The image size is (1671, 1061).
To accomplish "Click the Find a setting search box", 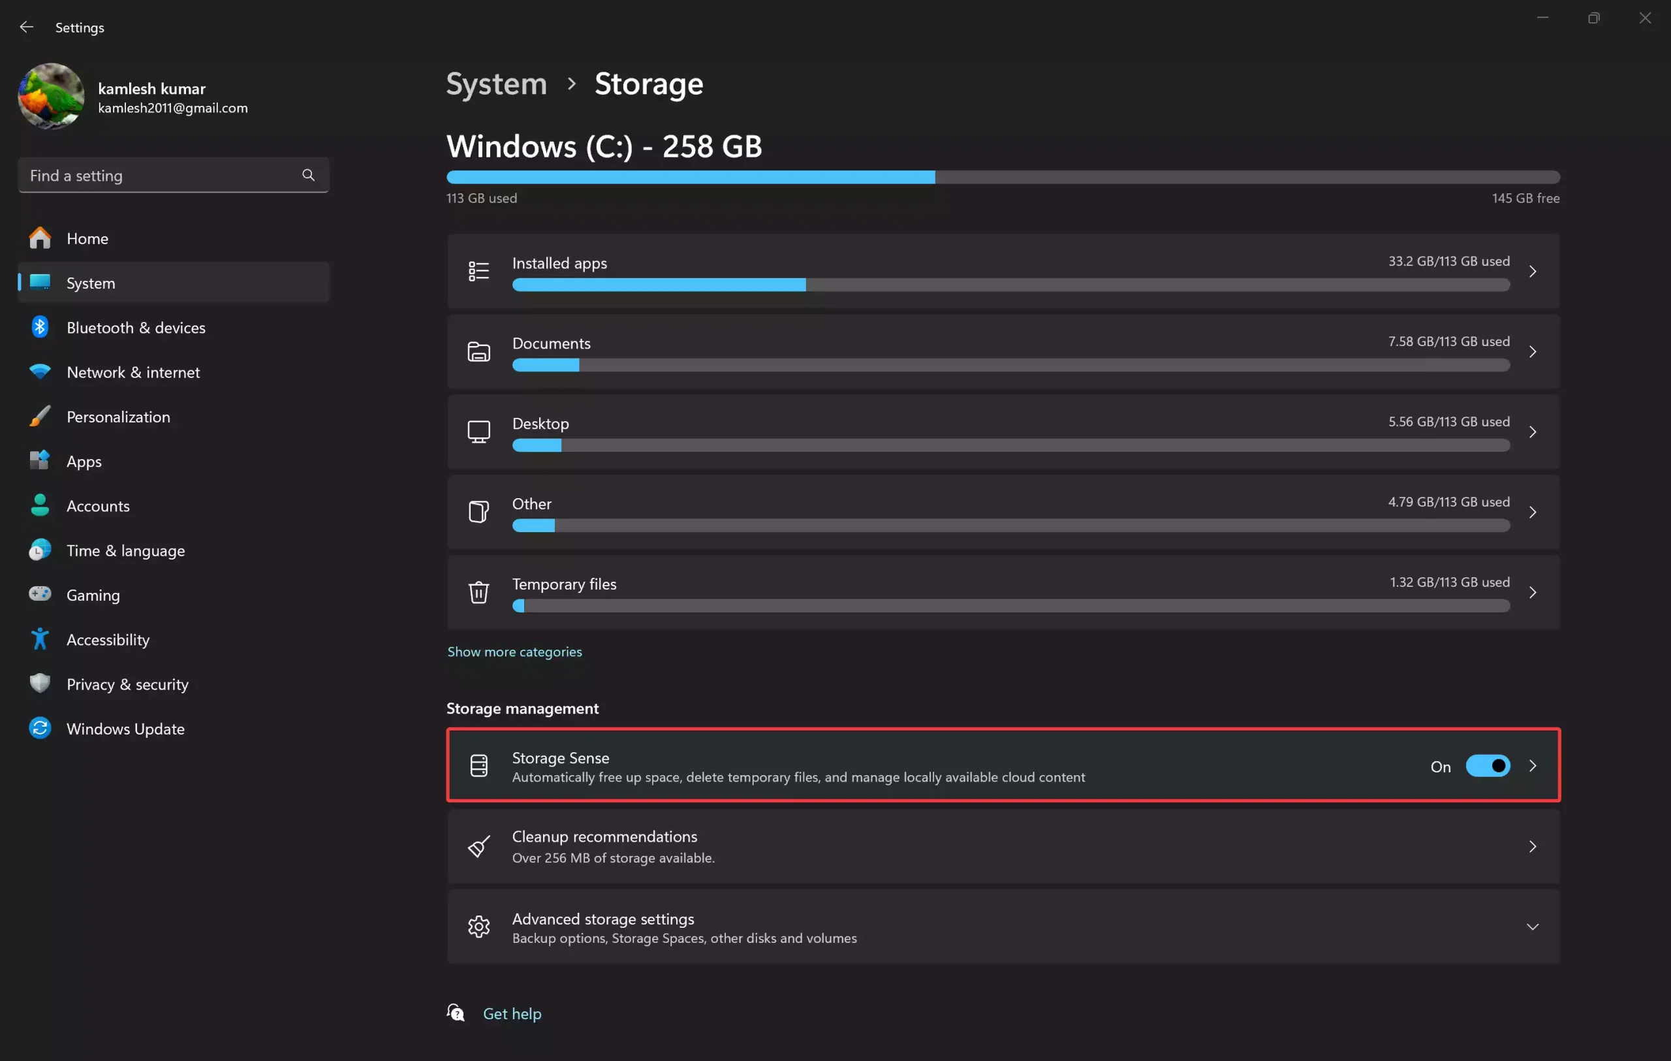I will click(x=160, y=176).
